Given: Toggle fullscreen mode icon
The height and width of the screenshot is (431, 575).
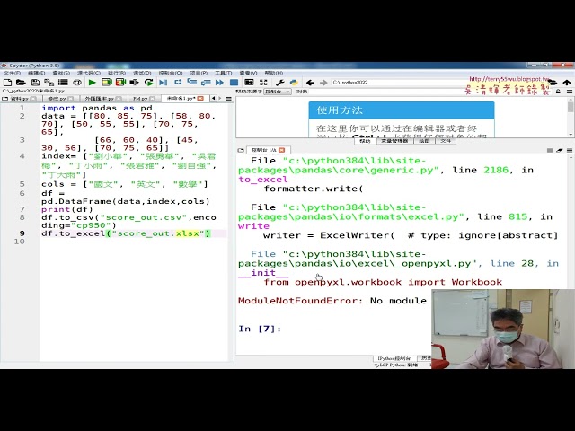Looking at the screenshot, I should [263, 83].
